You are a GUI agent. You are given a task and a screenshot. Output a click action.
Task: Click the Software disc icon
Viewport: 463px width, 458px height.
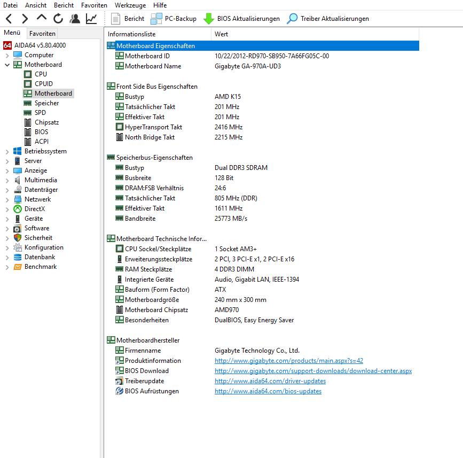pos(18,228)
